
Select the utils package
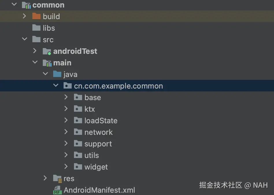tap(91, 155)
